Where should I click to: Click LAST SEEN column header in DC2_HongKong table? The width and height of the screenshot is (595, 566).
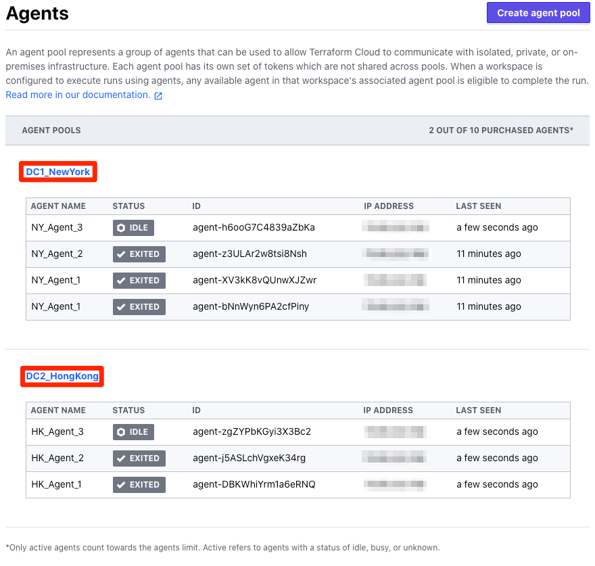(x=479, y=410)
